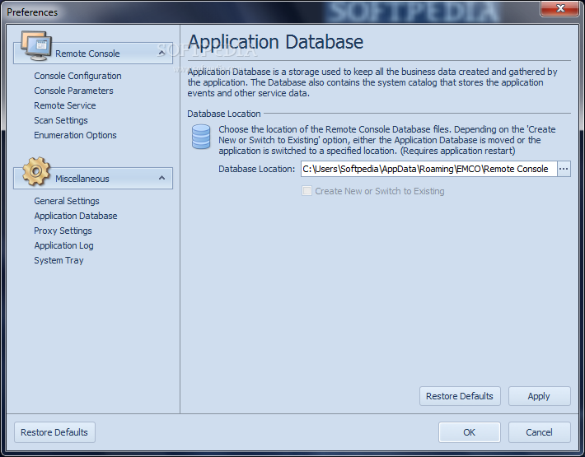Click the Remote Console header label
585x457 pixels.
click(x=87, y=54)
